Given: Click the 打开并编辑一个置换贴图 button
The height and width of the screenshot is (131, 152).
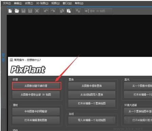Looking at the screenshot, I should point(92,104).
